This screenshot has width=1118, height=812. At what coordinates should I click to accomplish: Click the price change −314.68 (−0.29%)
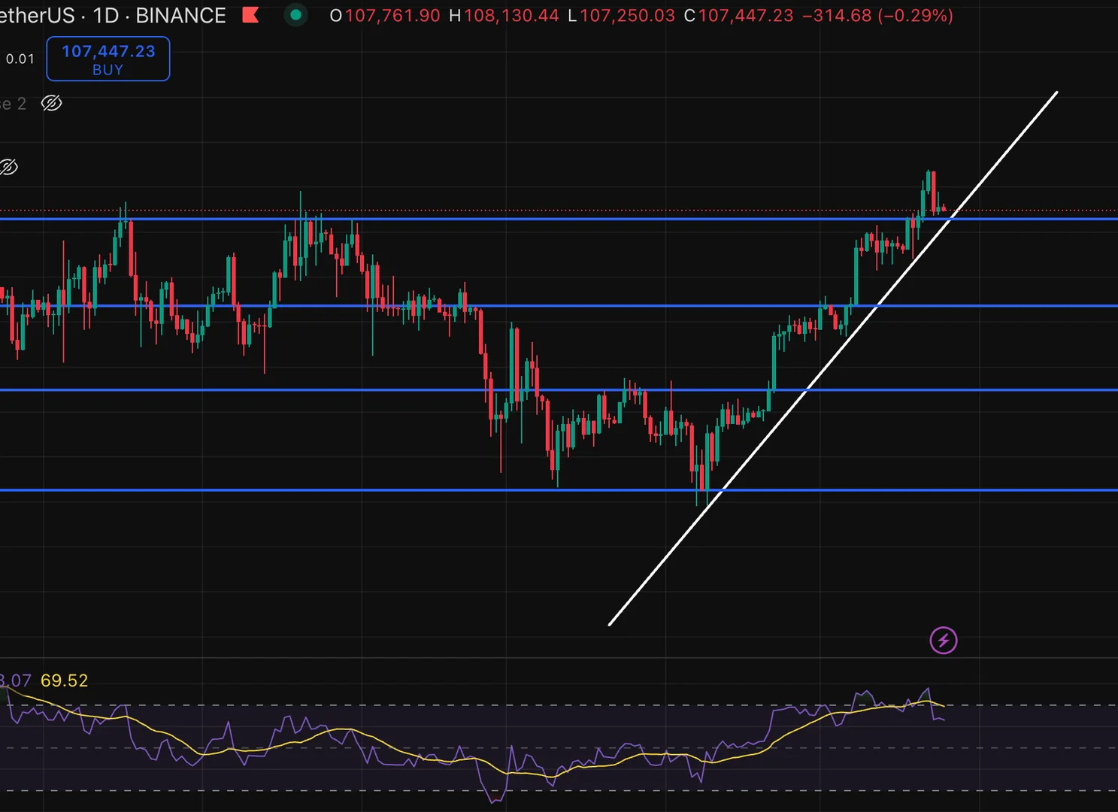pyautogui.click(x=877, y=15)
